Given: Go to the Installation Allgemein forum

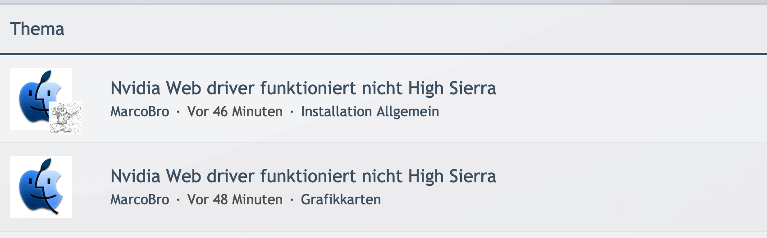Looking at the screenshot, I should pos(370,112).
